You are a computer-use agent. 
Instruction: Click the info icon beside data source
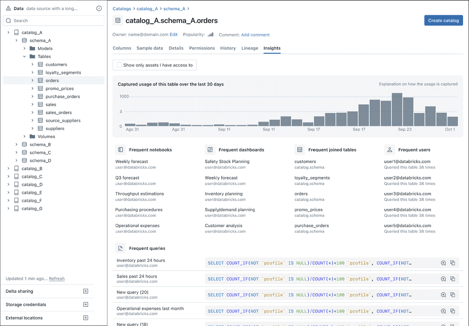point(99,8)
